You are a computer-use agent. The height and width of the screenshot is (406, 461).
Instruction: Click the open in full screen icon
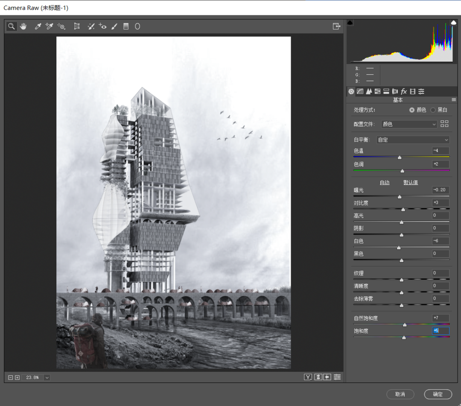(337, 26)
